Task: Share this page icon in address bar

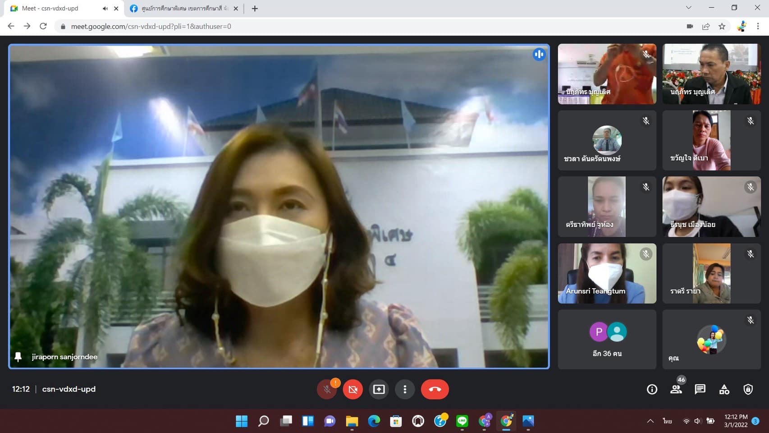Action: tap(706, 26)
